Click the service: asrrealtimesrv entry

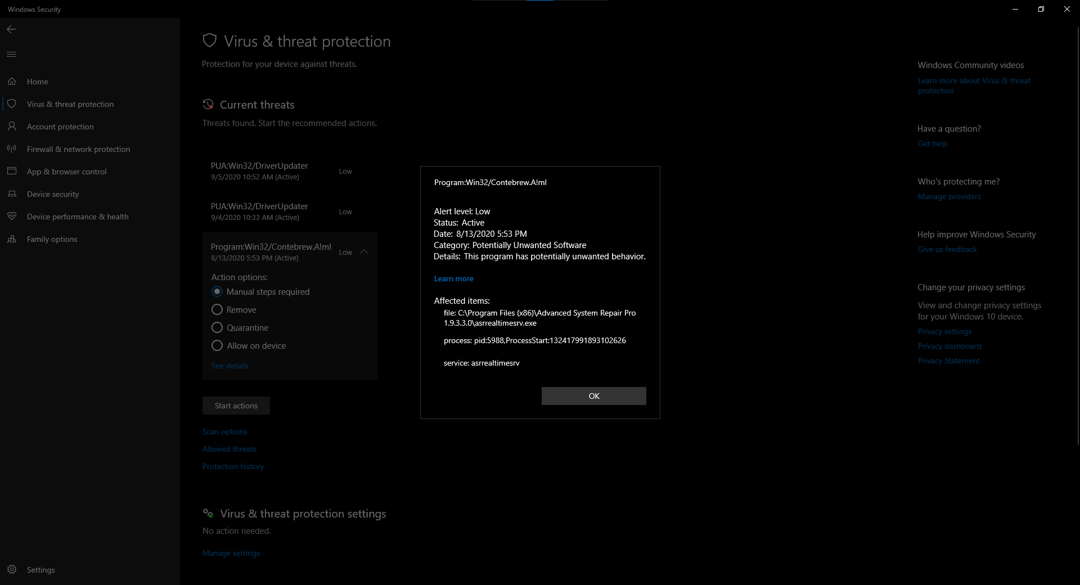[481, 363]
